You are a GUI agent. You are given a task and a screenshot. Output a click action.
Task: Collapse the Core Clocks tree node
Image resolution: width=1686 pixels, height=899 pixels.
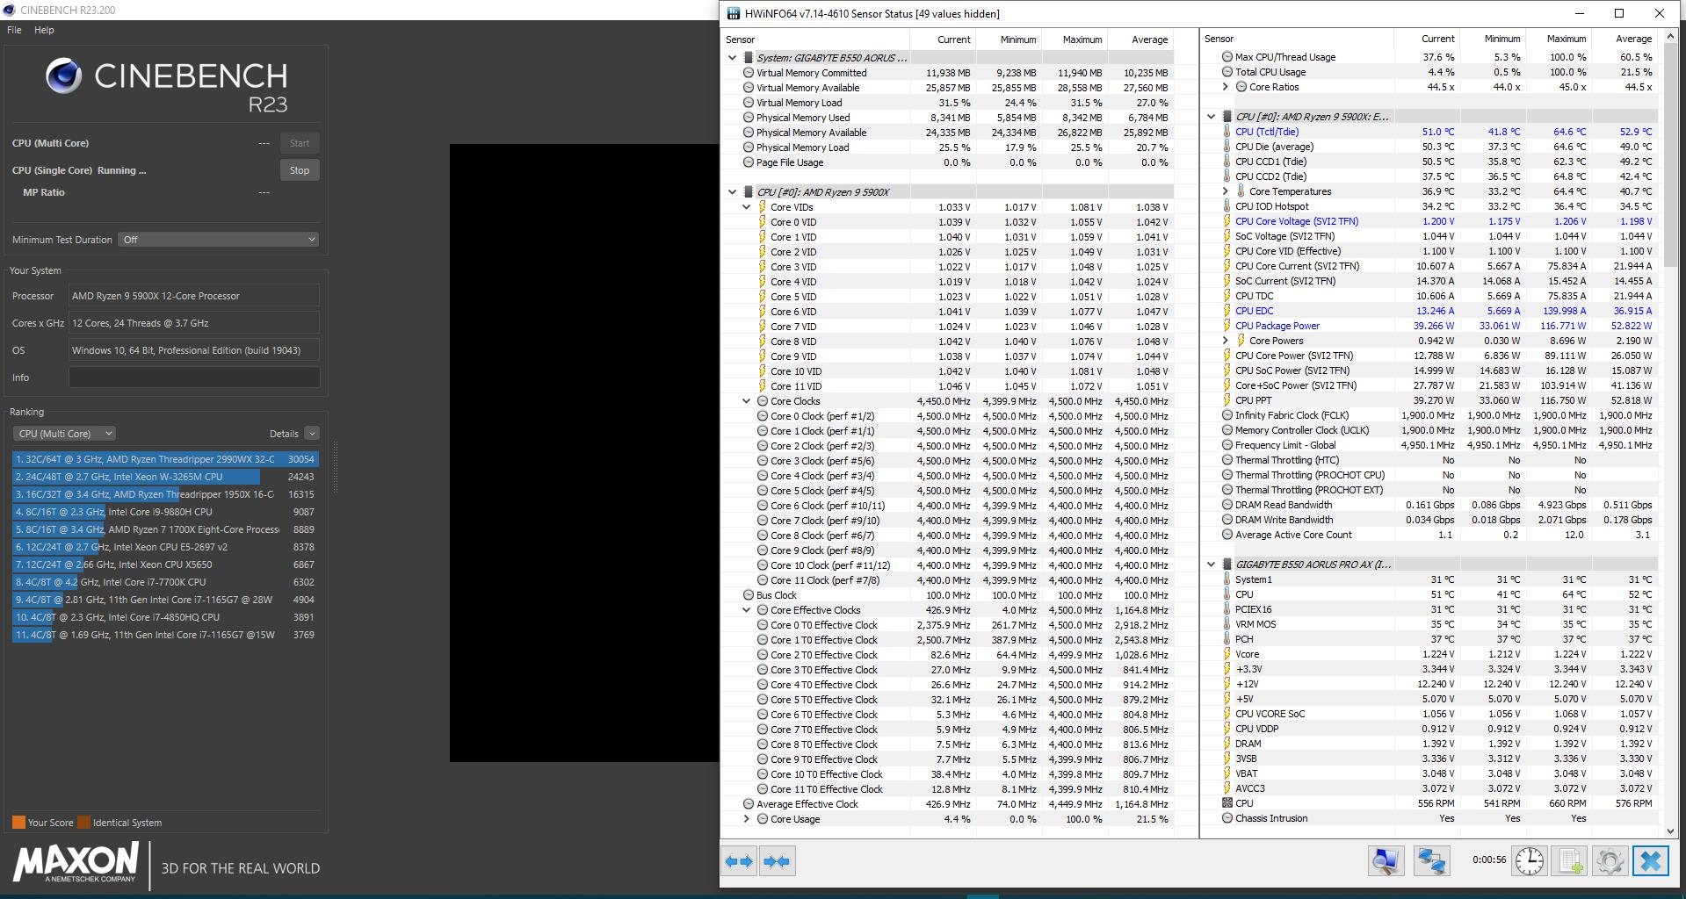tap(746, 401)
